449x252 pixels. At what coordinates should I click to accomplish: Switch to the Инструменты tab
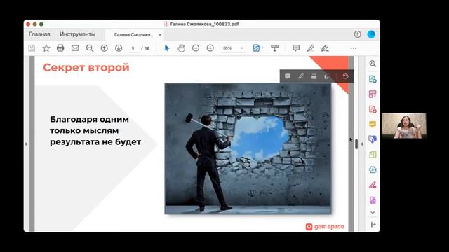tap(77, 34)
